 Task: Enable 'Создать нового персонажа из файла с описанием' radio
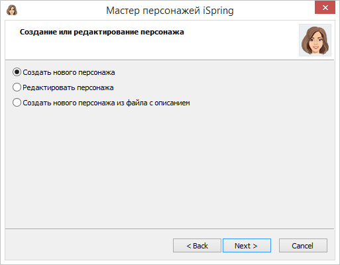click(x=17, y=103)
